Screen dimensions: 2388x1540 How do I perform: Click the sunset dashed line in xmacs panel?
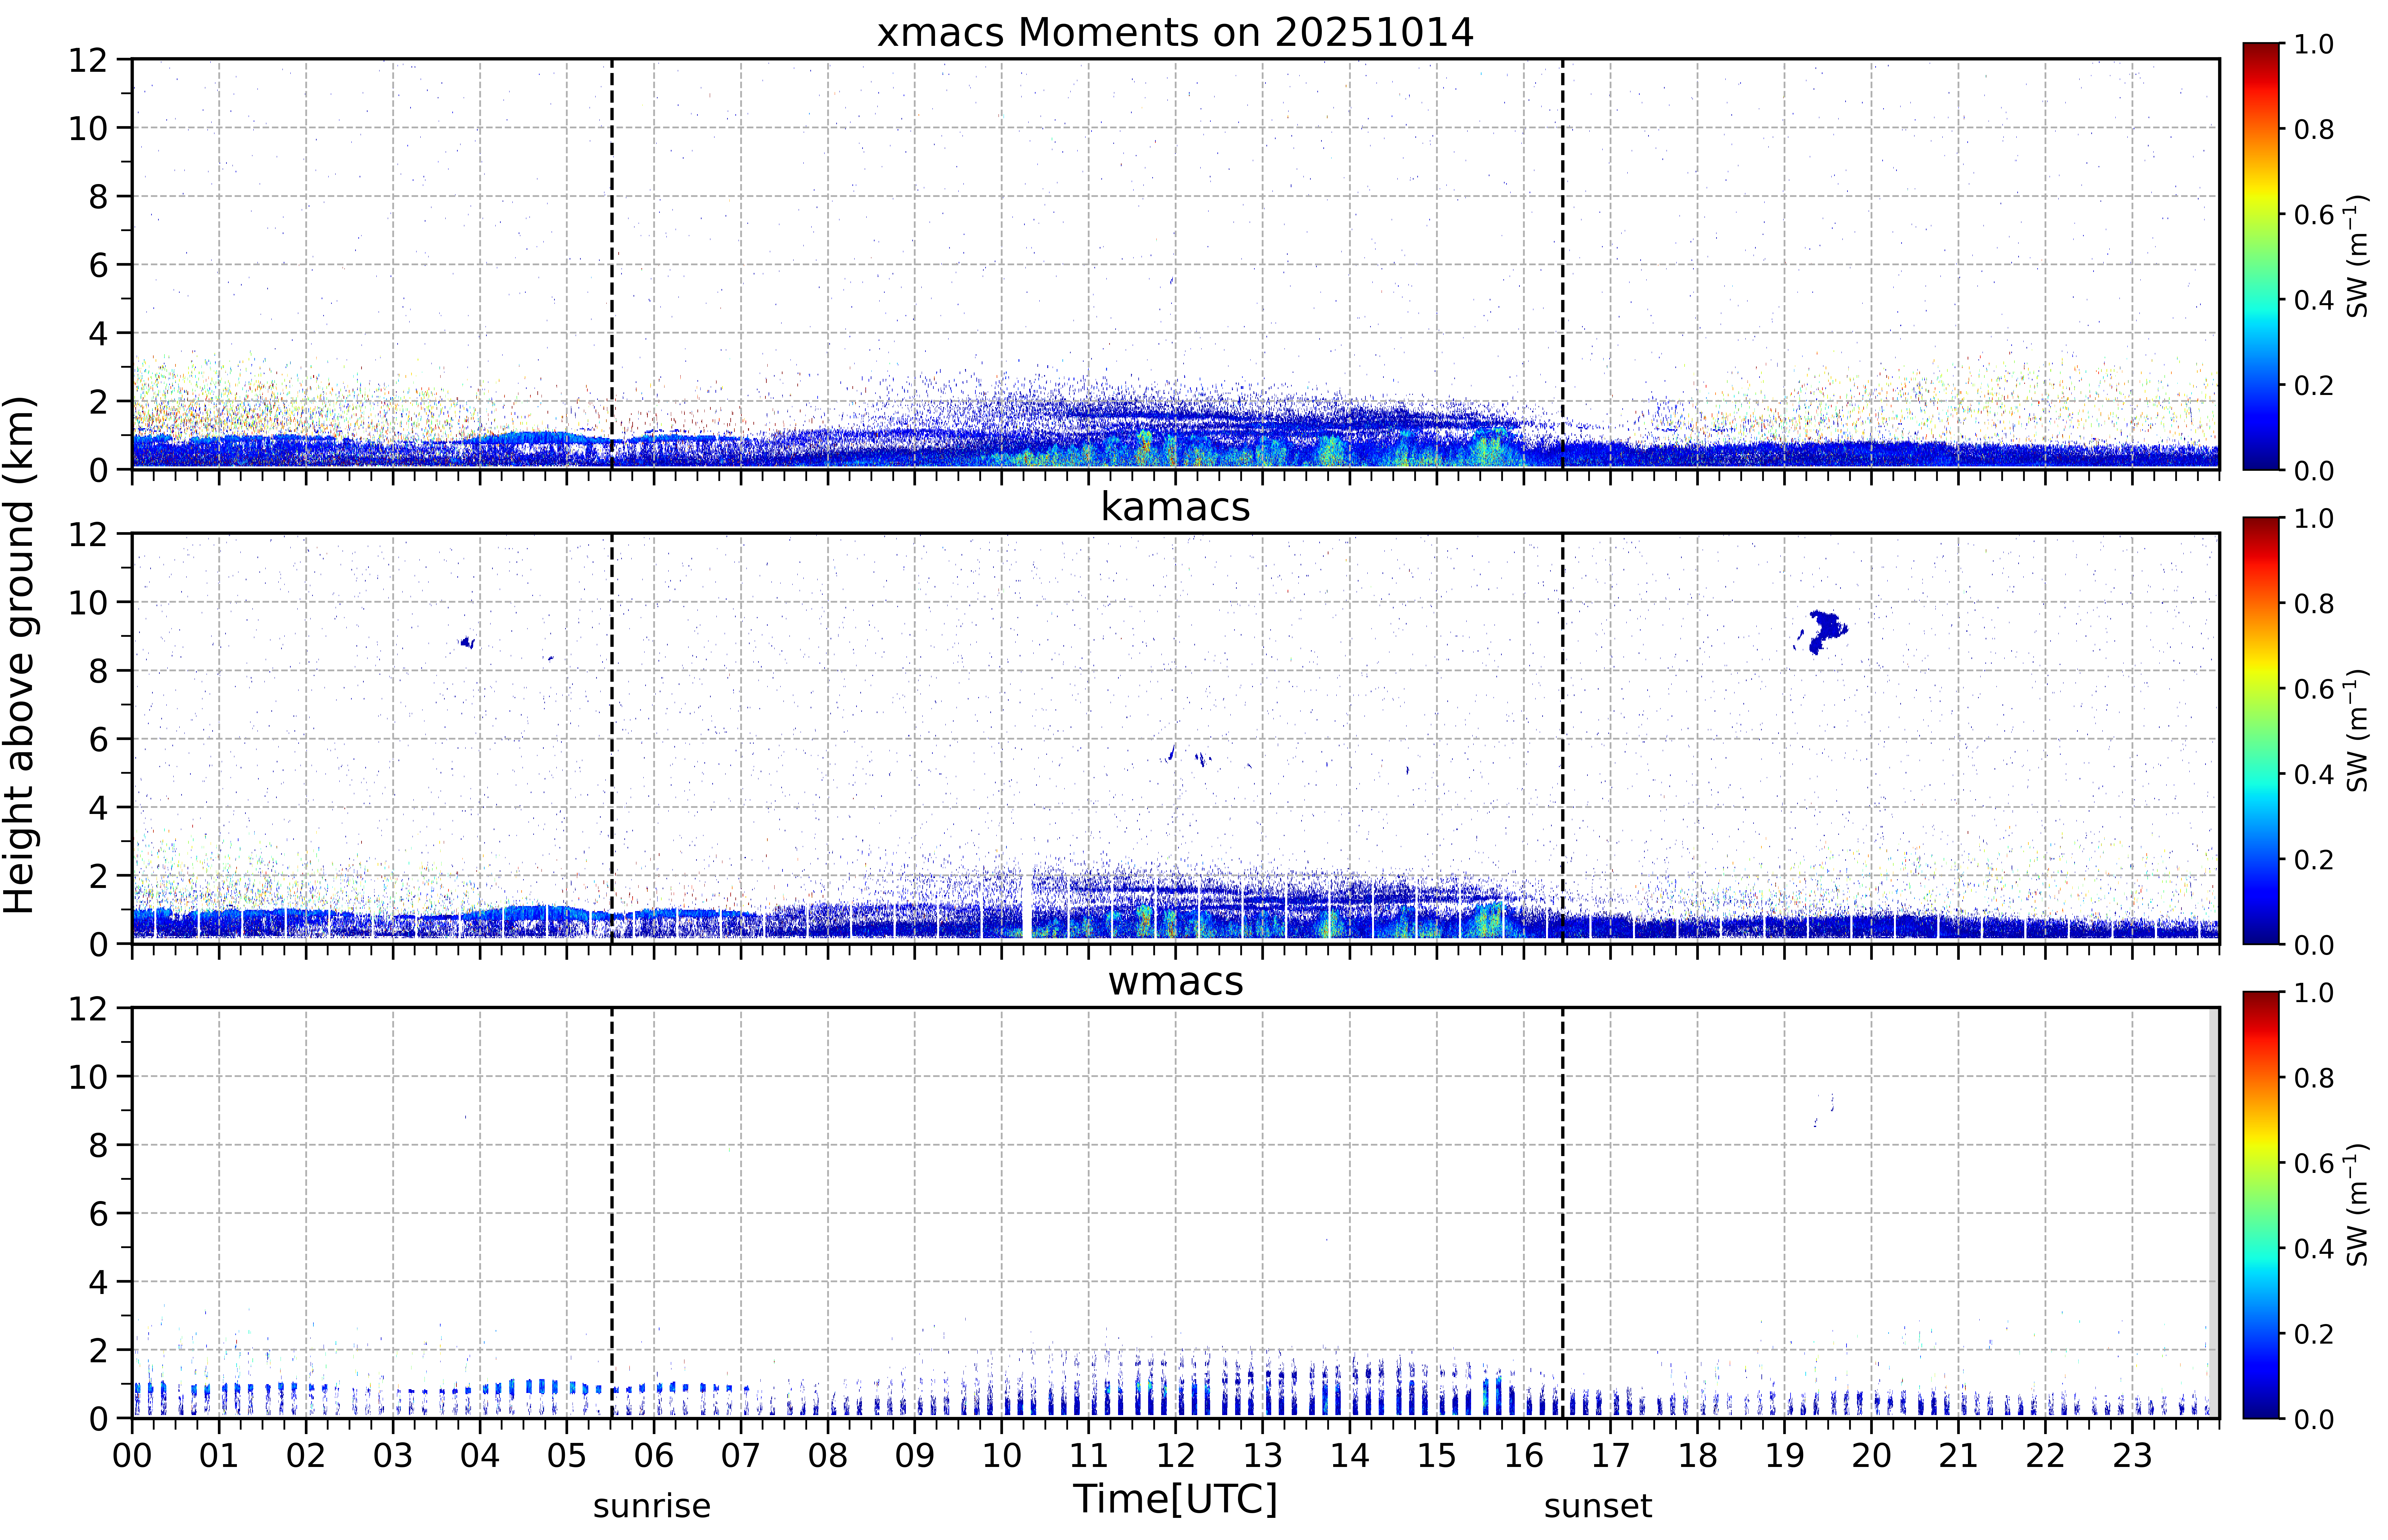[x=1563, y=264]
